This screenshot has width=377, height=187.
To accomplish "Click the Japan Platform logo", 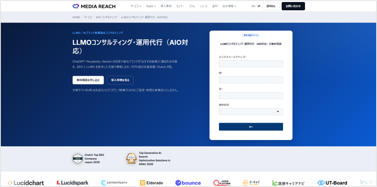I will (x=222, y=183).
